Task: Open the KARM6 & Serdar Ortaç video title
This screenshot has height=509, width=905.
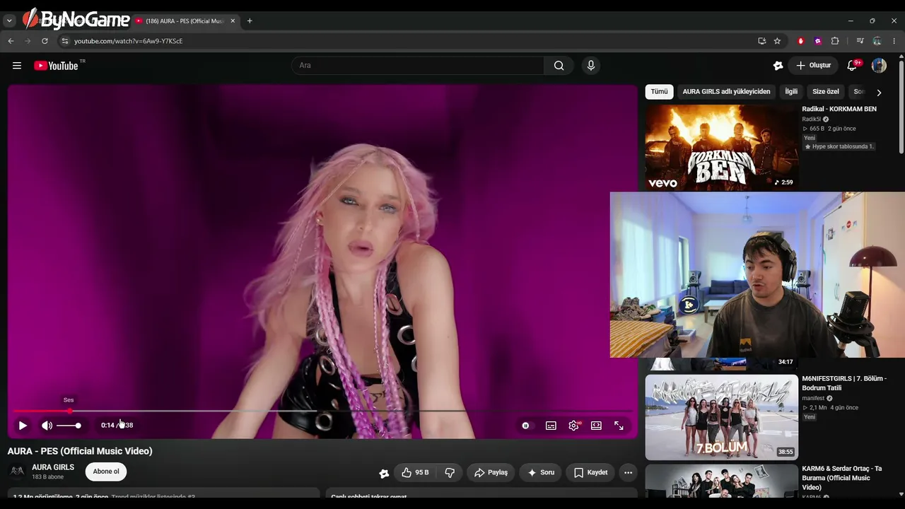Action: point(842,478)
